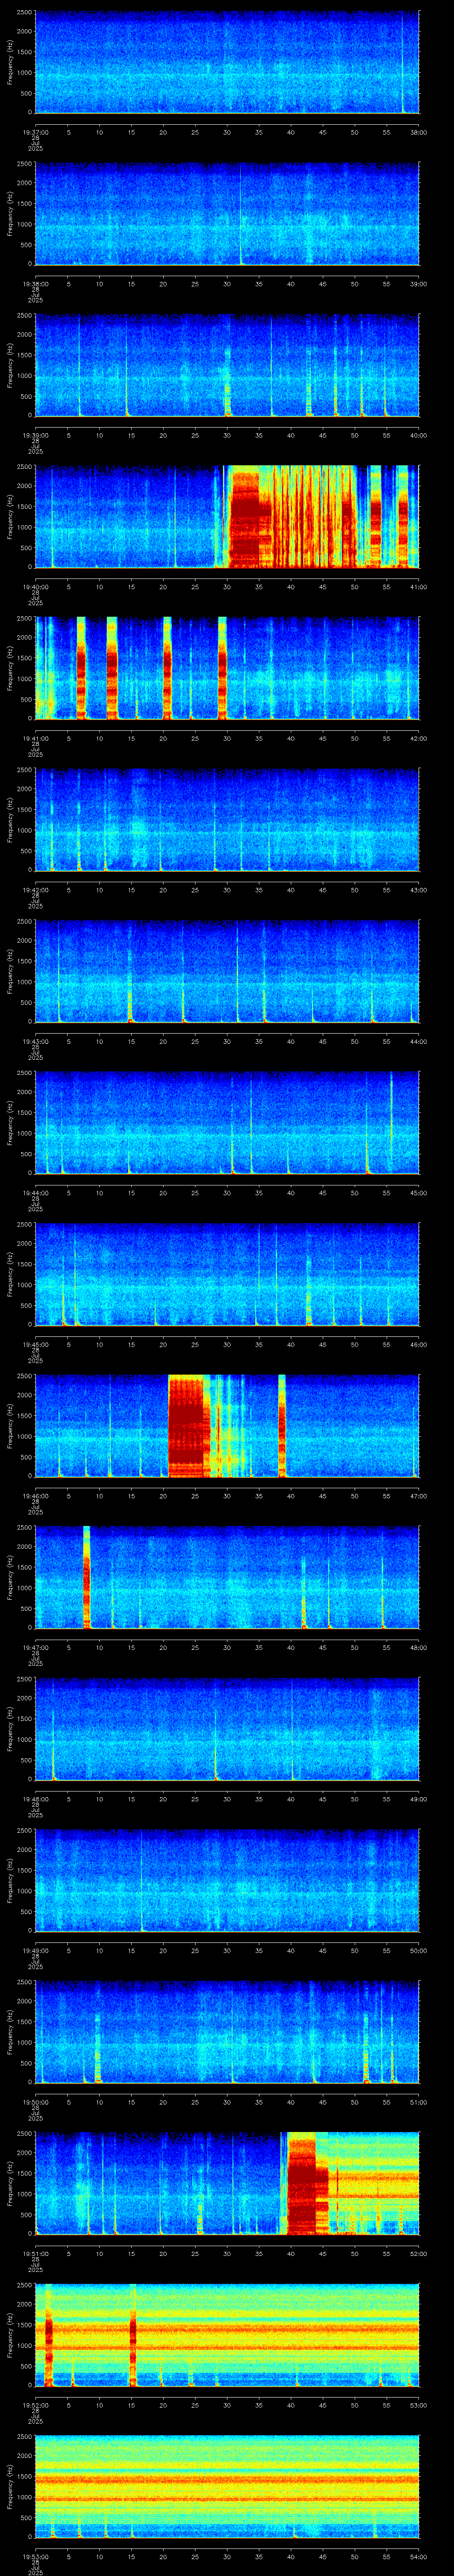This screenshot has width=454, height=2576.
Task: Click the 19:47:00 time label
Action: pos(35,1647)
